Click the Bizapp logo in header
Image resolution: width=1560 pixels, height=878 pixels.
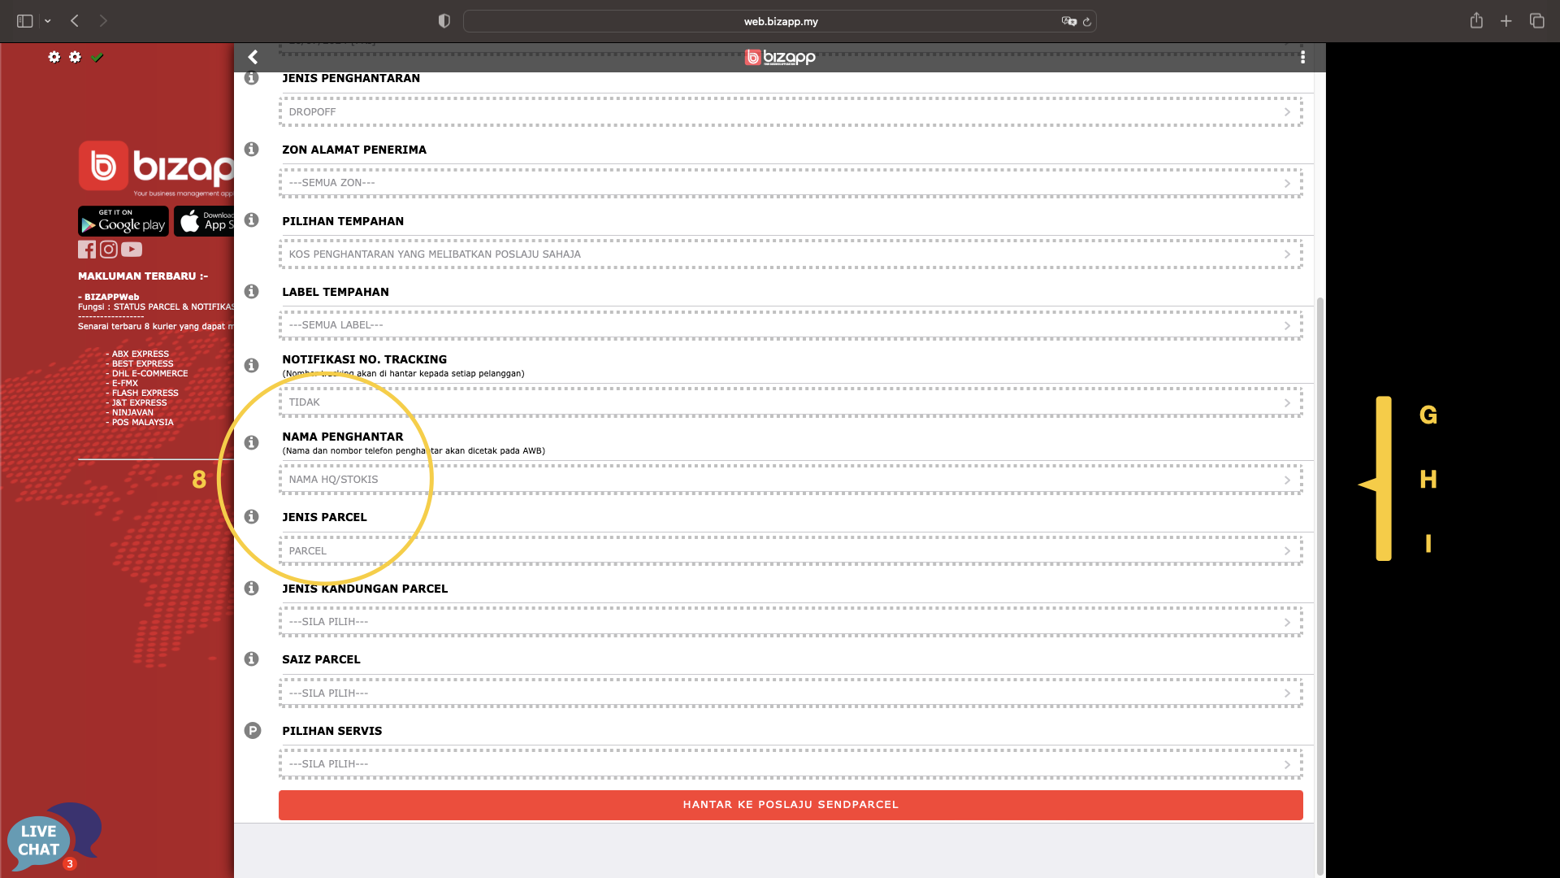pos(780,57)
